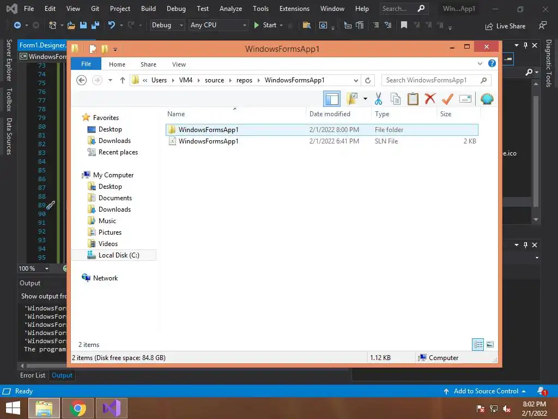Open the Debug configuration dropdown
Image resolution: width=558 pixels, height=419 pixels.
167,25
